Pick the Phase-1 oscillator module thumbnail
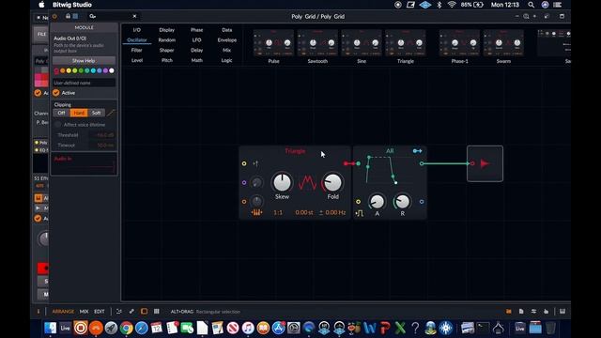The width and height of the screenshot is (601, 338). 459,43
